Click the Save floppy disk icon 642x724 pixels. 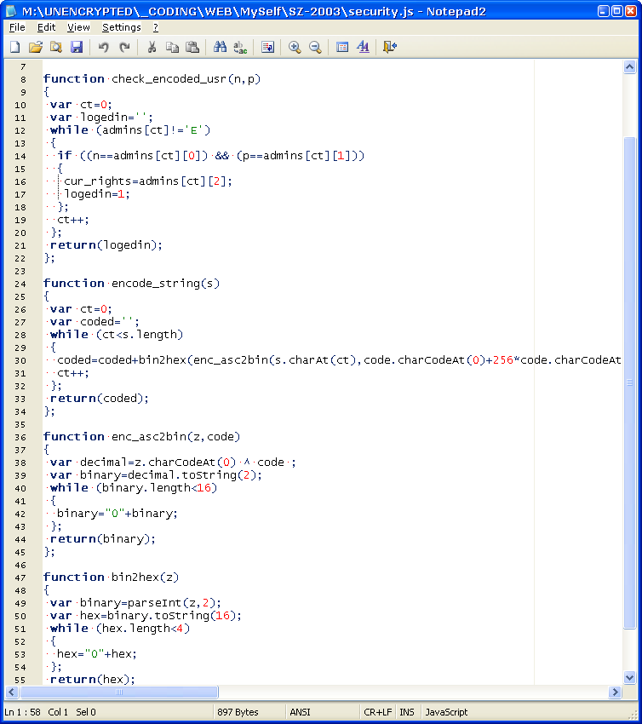(76, 47)
